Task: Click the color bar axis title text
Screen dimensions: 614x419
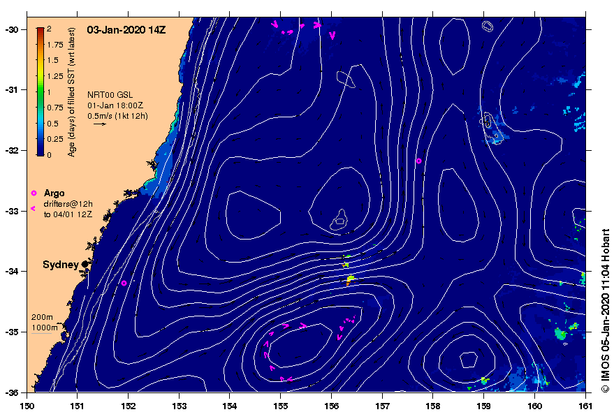Action: (x=71, y=92)
